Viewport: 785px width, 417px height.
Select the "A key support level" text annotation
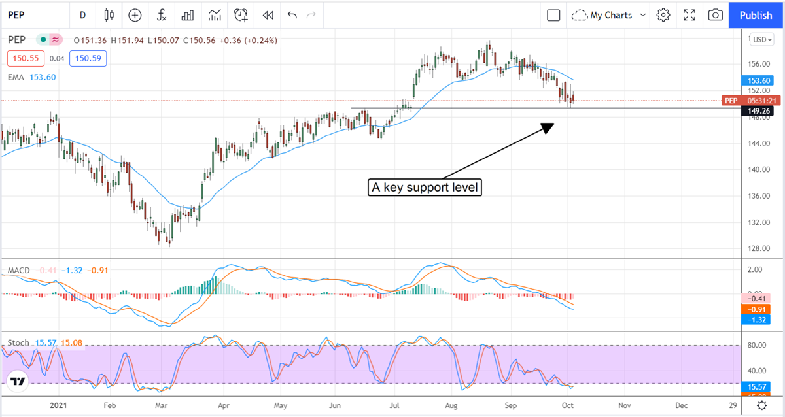(x=425, y=188)
